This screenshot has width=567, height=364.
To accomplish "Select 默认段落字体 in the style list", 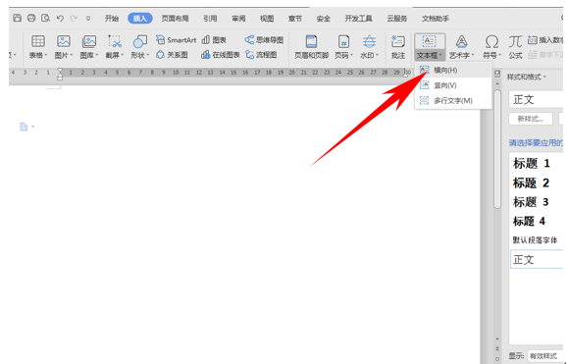I will (x=536, y=240).
